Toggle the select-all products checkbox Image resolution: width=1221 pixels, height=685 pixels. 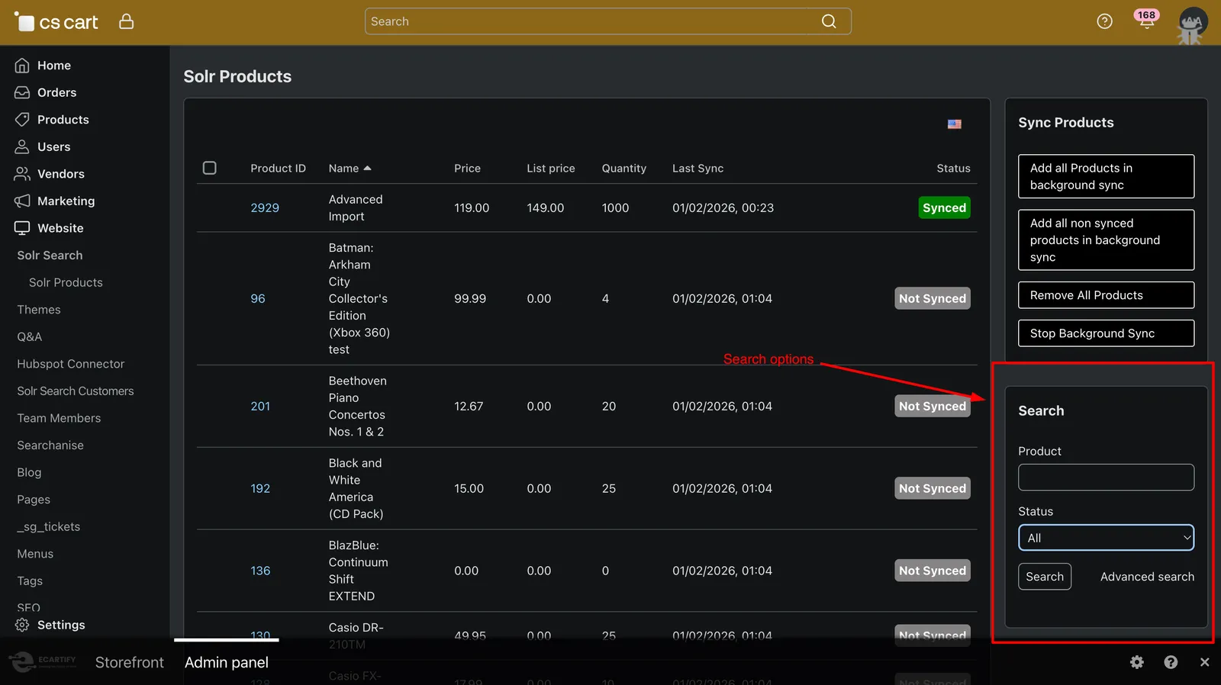[x=210, y=168]
